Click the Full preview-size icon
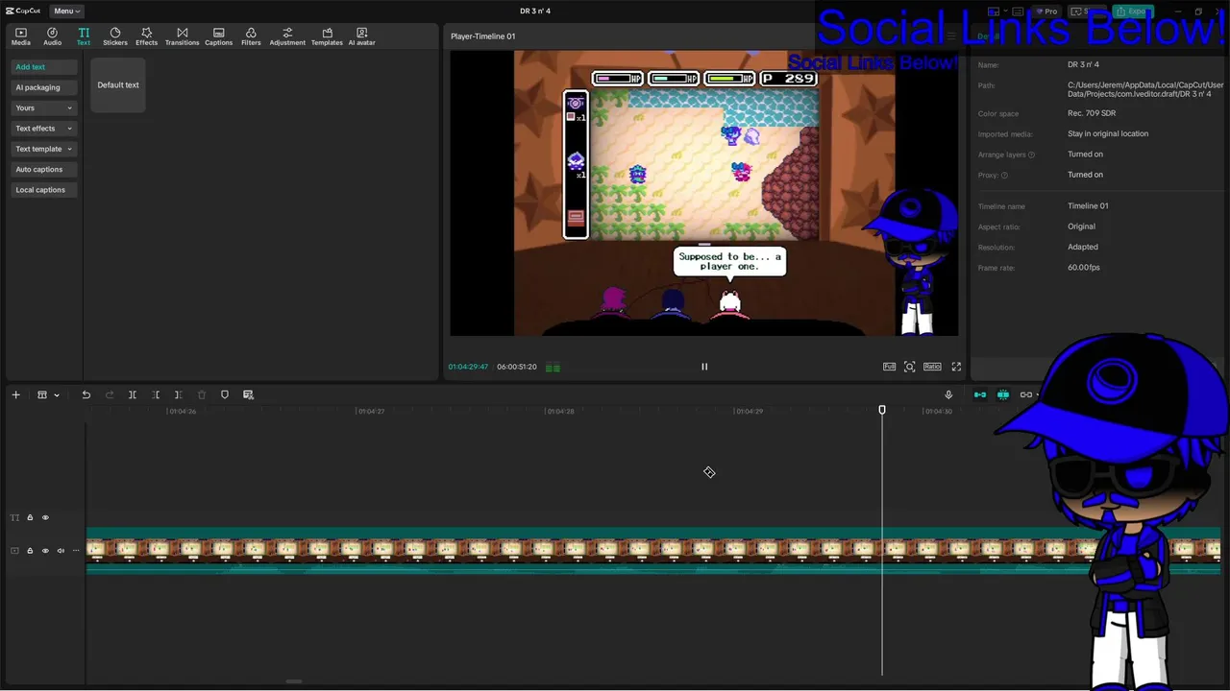The height and width of the screenshot is (691, 1230). (x=890, y=367)
